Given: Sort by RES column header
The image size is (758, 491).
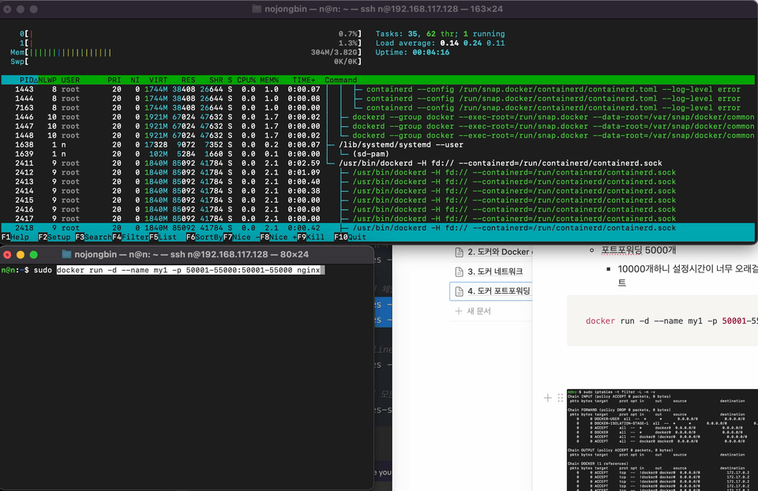Looking at the screenshot, I should tap(189, 81).
